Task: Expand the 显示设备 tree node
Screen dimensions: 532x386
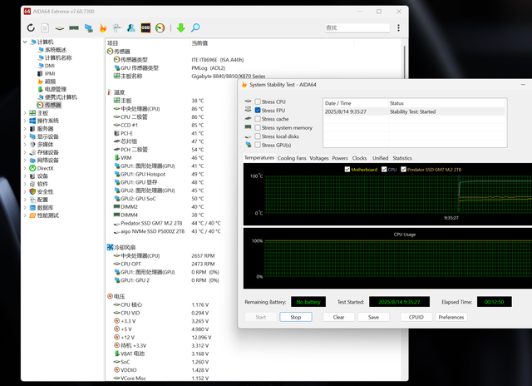Action: pos(25,136)
